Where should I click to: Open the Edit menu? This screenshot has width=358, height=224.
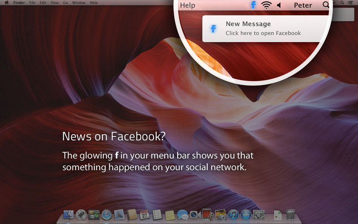coord(43,3)
